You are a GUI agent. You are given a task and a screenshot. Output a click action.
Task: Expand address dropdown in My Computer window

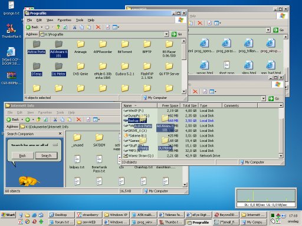(x=264, y=98)
